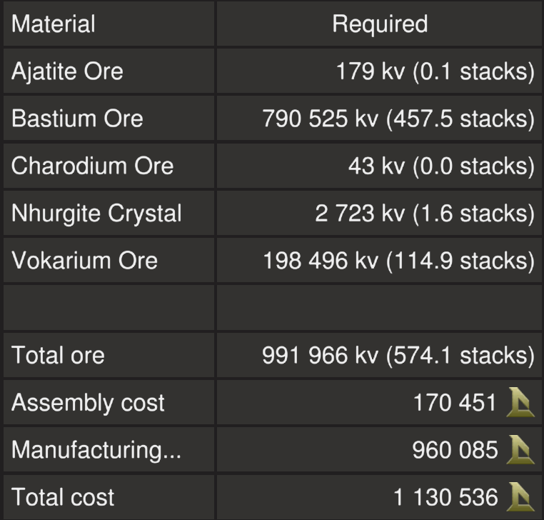Screen dimensions: 544x520
Task: Click the currency icon beside Assembly cost
Action: (x=520, y=404)
